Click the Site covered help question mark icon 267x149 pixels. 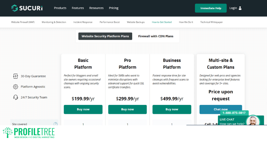click(55, 124)
